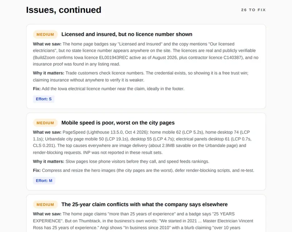This screenshot has height=232, width=292.
Task: Click the 'Effort: S' tag
Action: coord(44,99)
